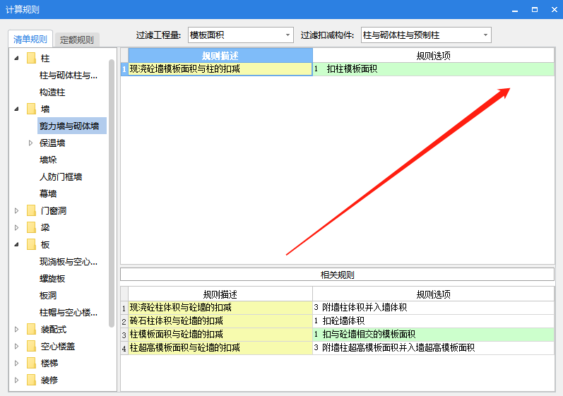Click the 门窗洞 folder icon
The height and width of the screenshot is (396, 563).
32,211
